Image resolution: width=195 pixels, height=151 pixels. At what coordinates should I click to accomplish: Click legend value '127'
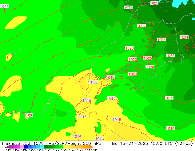pos(32,150)
